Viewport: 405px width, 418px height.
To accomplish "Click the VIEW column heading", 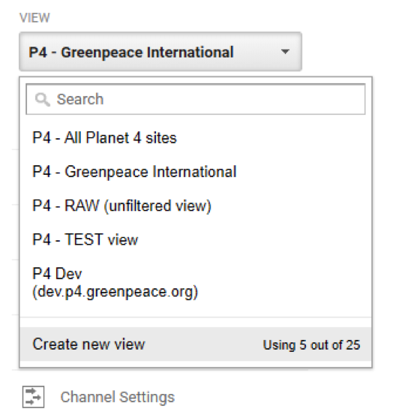I will [x=34, y=18].
